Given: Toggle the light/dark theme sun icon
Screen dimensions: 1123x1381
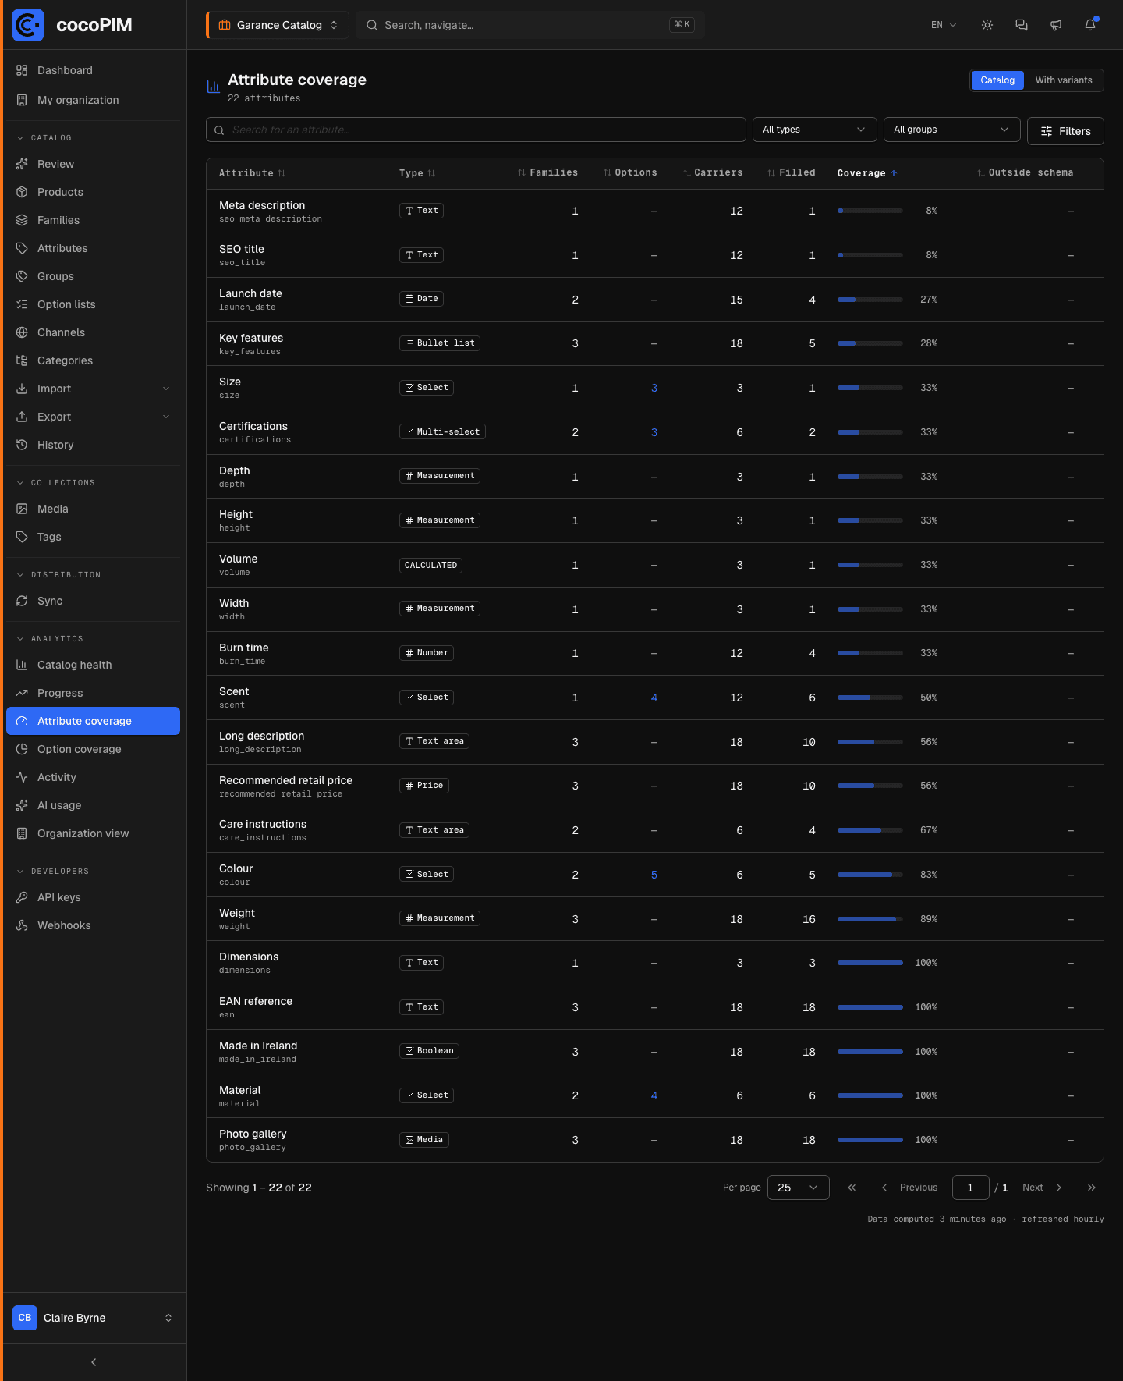Looking at the screenshot, I should (x=987, y=25).
